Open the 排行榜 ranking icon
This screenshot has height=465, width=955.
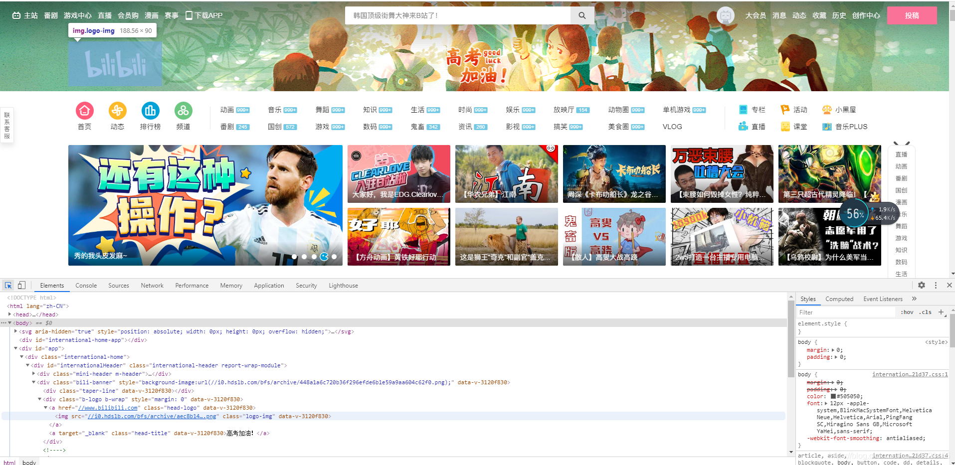[151, 111]
